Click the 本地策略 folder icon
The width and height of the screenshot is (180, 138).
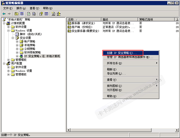click(22, 45)
